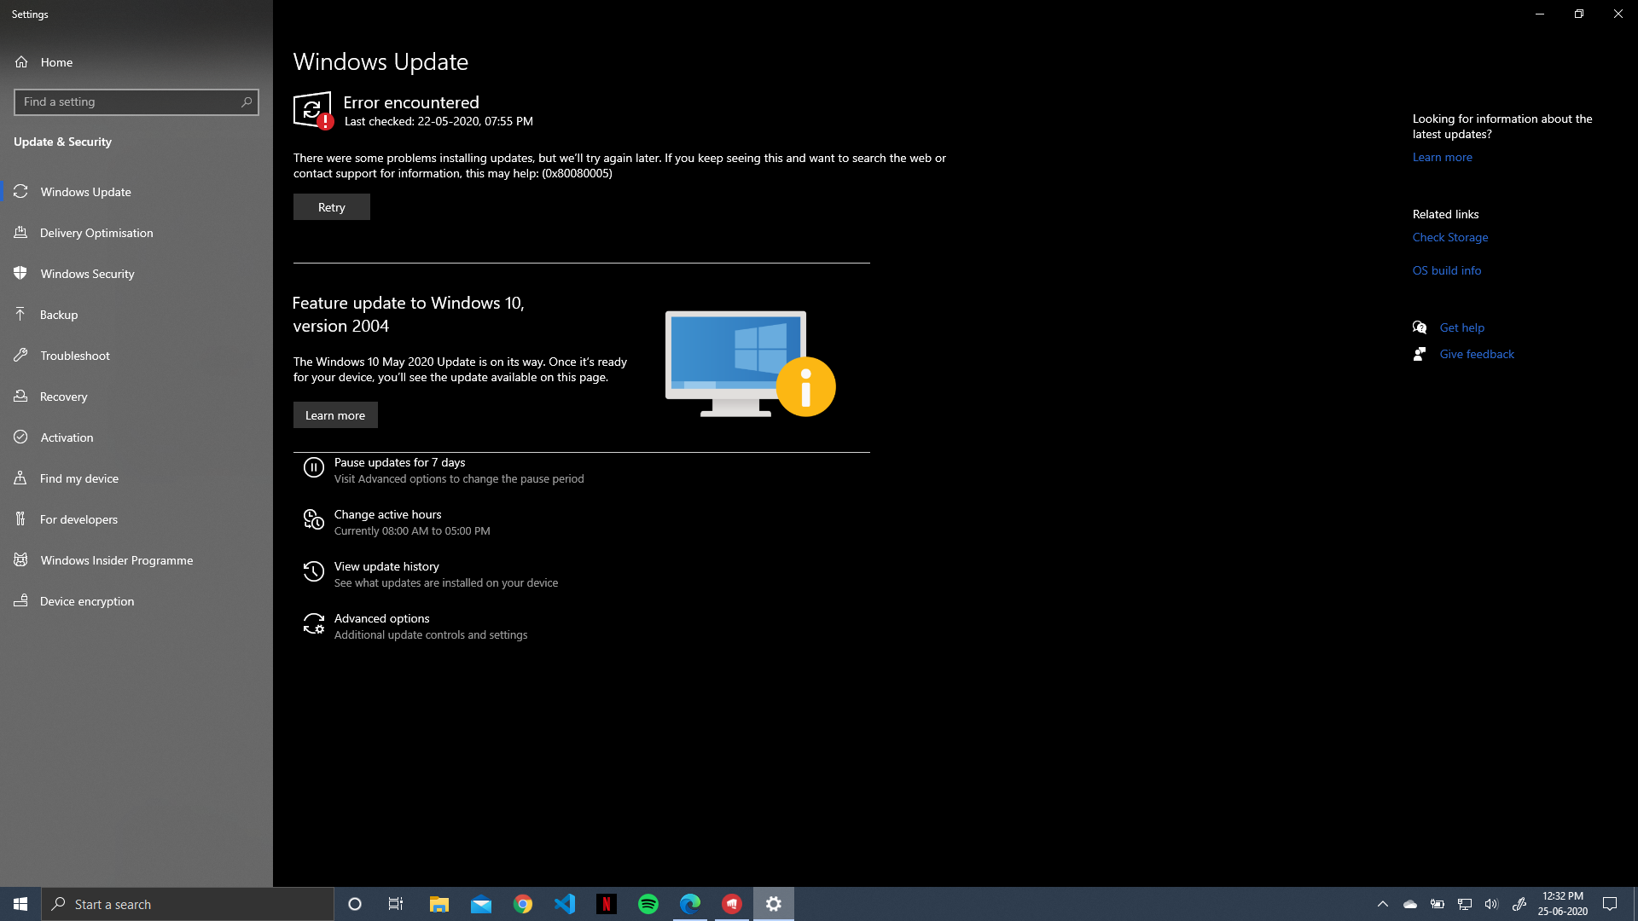Screen dimensions: 1638x921
Task: Click the View update history icon
Action: point(314,571)
